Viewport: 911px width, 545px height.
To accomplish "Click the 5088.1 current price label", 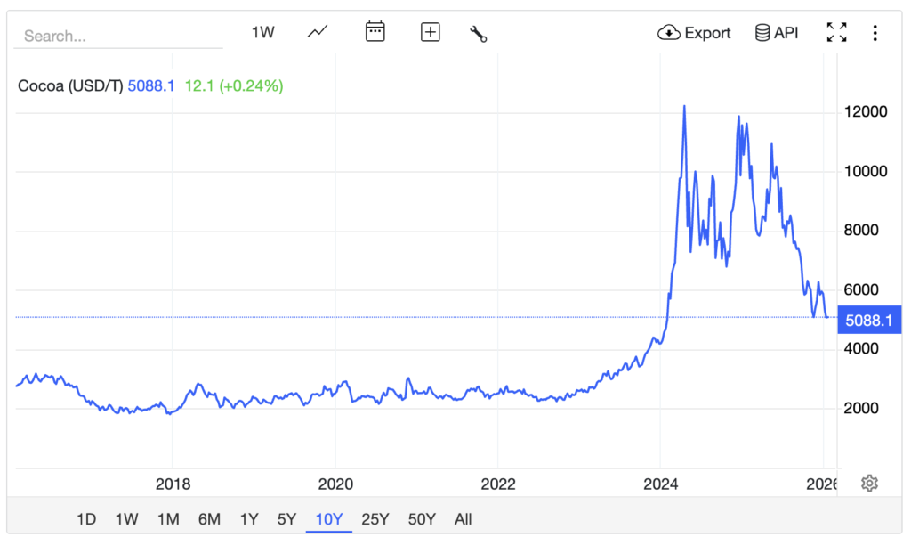I will tap(870, 318).
